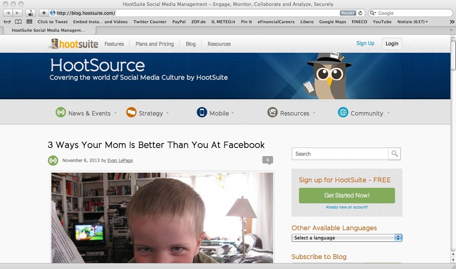The height and width of the screenshot is (269, 456).
Task: Open the Plans and Pricing menu item
Action: (154, 44)
